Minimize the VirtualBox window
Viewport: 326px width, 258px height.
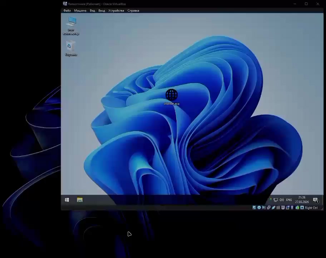point(295,4)
